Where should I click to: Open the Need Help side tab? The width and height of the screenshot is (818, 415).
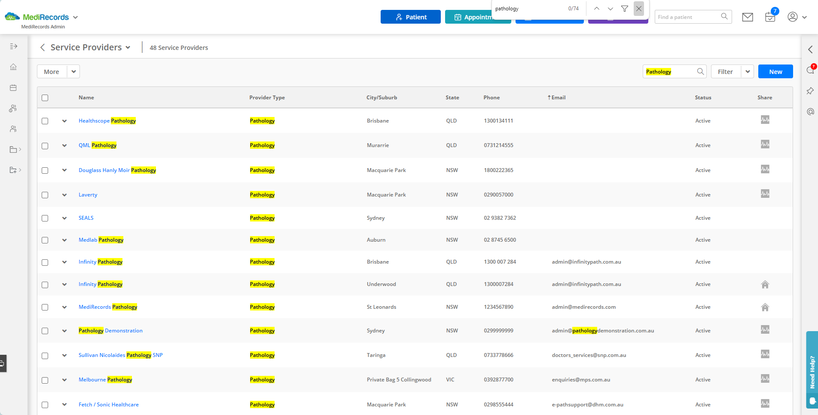[812, 370]
